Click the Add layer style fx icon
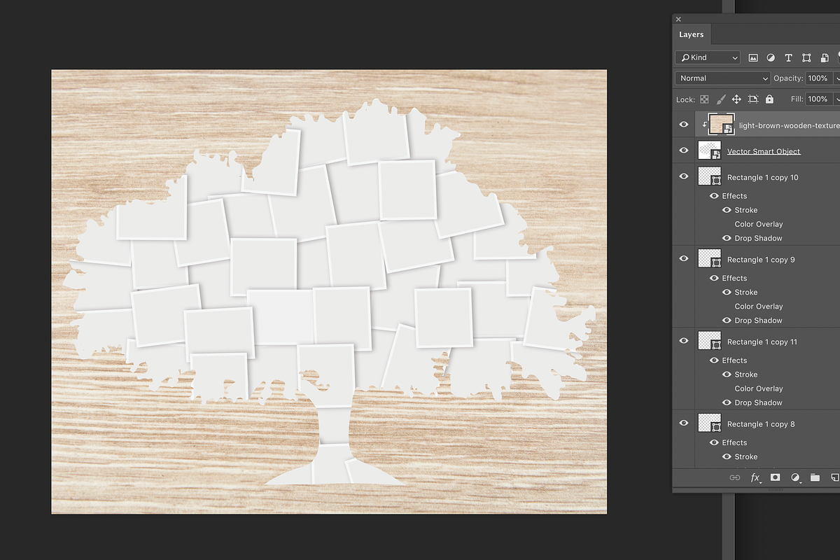Viewport: 840px width, 560px height. point(755,477)
